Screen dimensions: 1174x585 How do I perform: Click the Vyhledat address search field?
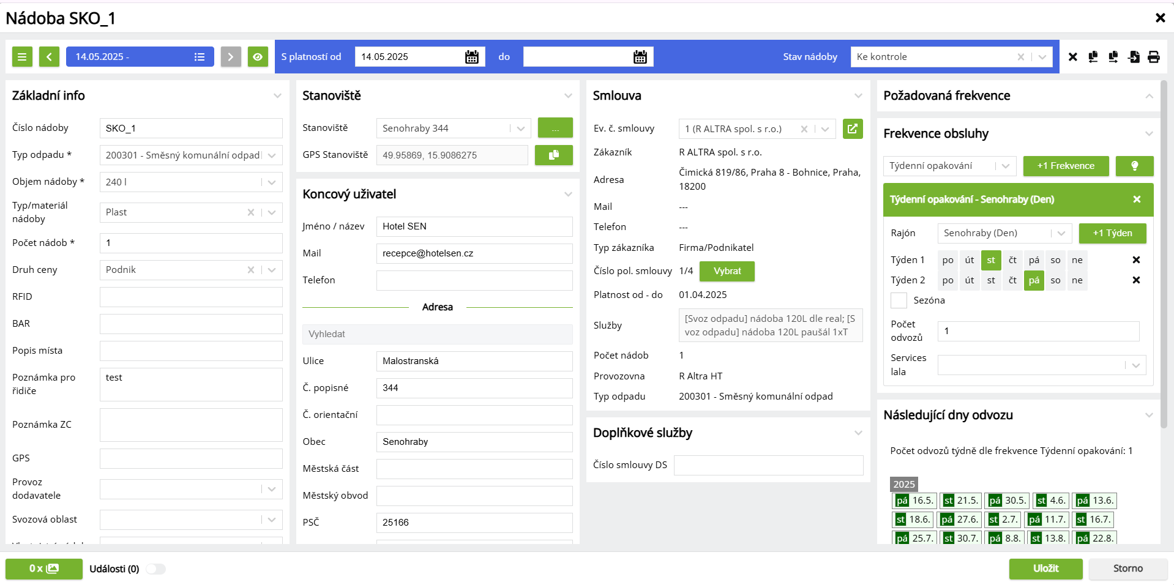[438, 334]
